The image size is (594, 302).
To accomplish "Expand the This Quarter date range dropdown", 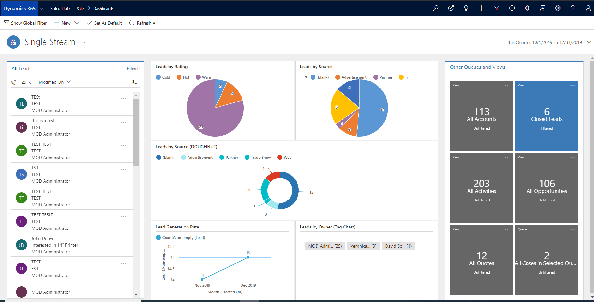I will pos(589,42).
